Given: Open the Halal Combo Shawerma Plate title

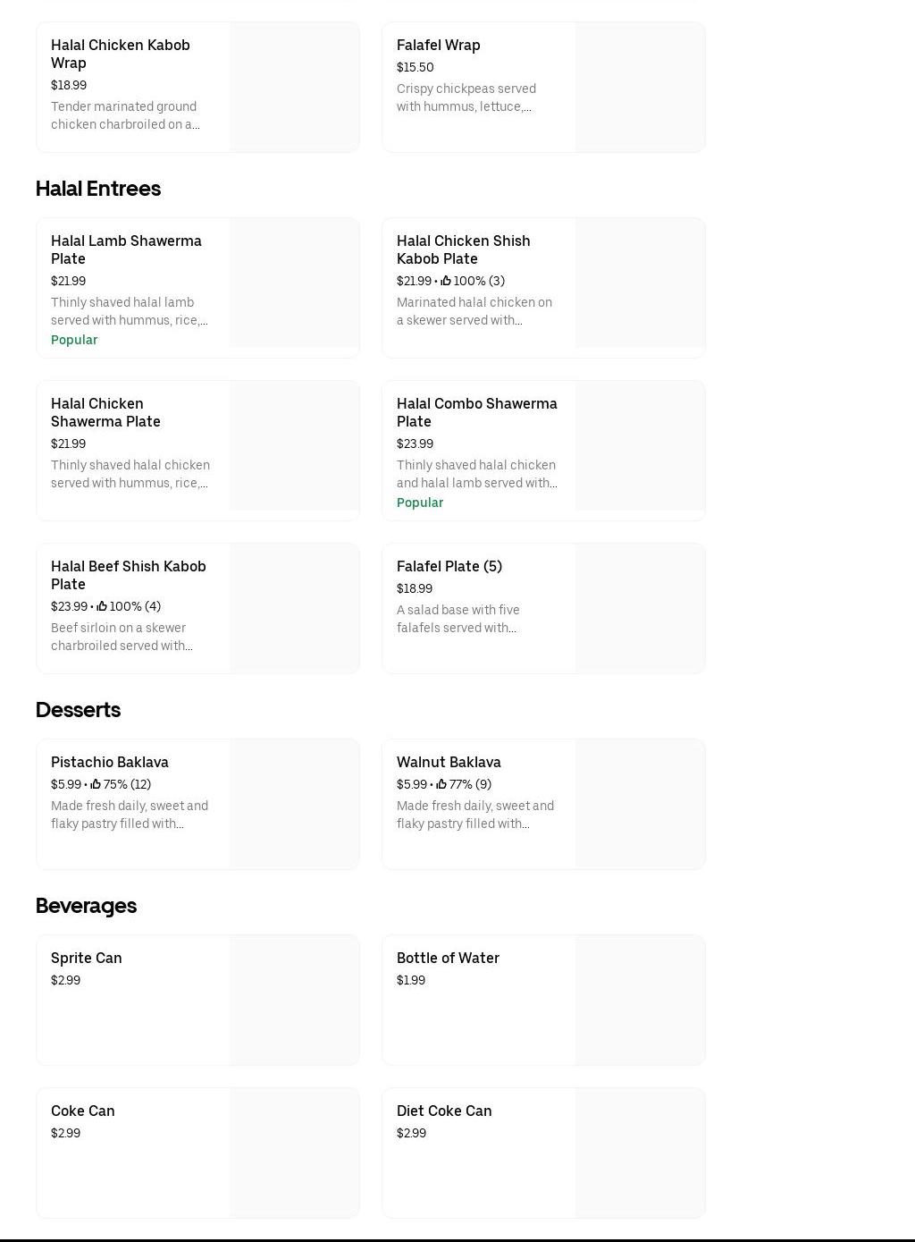Looking at the screenshot, I should pos(476,412).
